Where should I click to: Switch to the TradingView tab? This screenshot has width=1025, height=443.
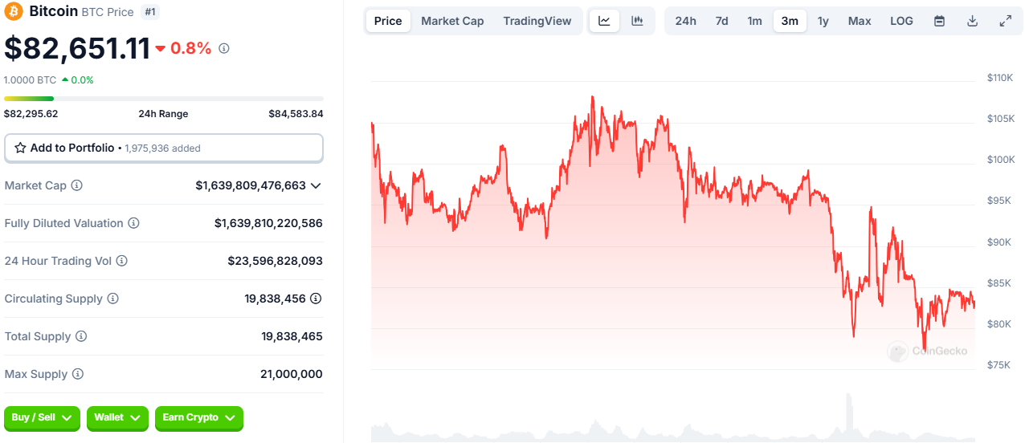537,21
